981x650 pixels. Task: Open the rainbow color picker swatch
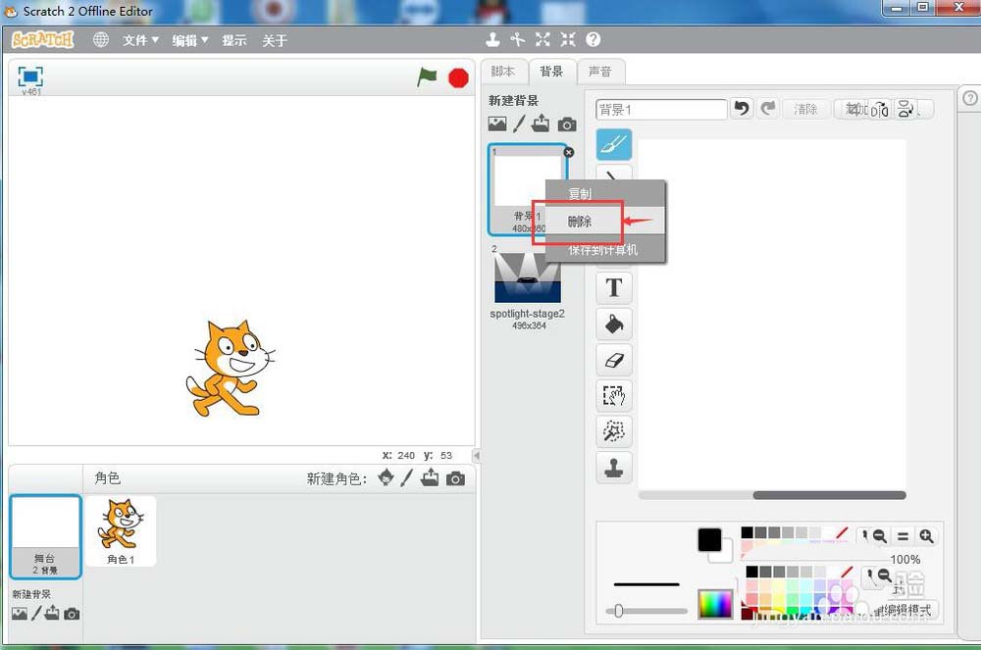click(715, 604)
